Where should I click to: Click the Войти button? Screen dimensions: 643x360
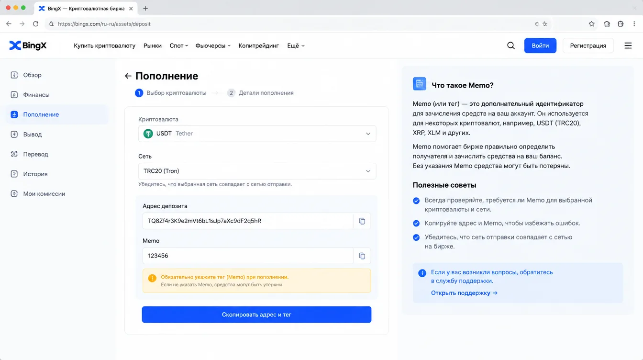(x=540, y=45)
